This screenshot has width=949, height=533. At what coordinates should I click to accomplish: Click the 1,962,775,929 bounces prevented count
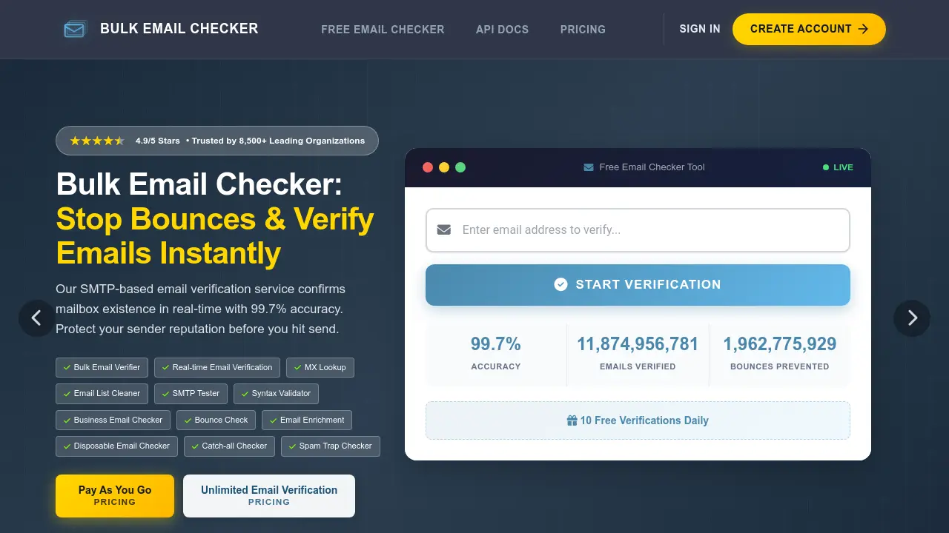(780, 344)
